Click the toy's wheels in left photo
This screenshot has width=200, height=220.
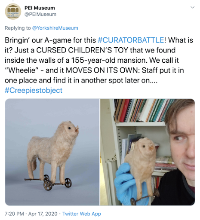click(57, 183)
